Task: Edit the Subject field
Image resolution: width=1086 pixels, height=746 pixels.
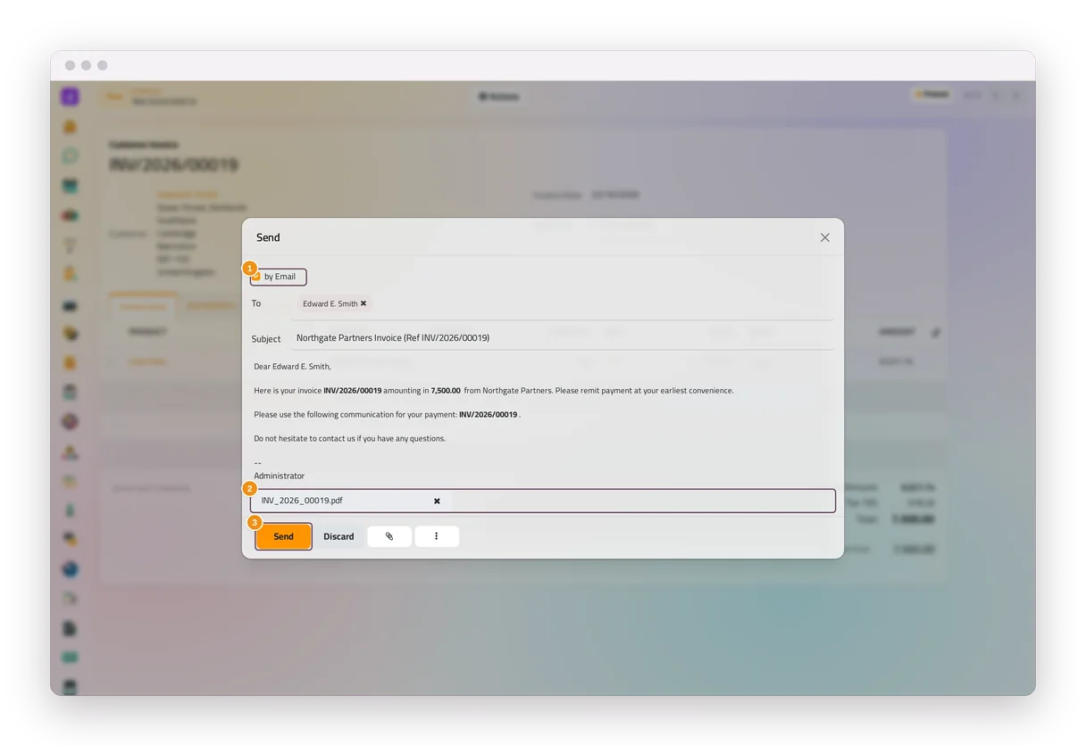Action: tap(563, 338)
